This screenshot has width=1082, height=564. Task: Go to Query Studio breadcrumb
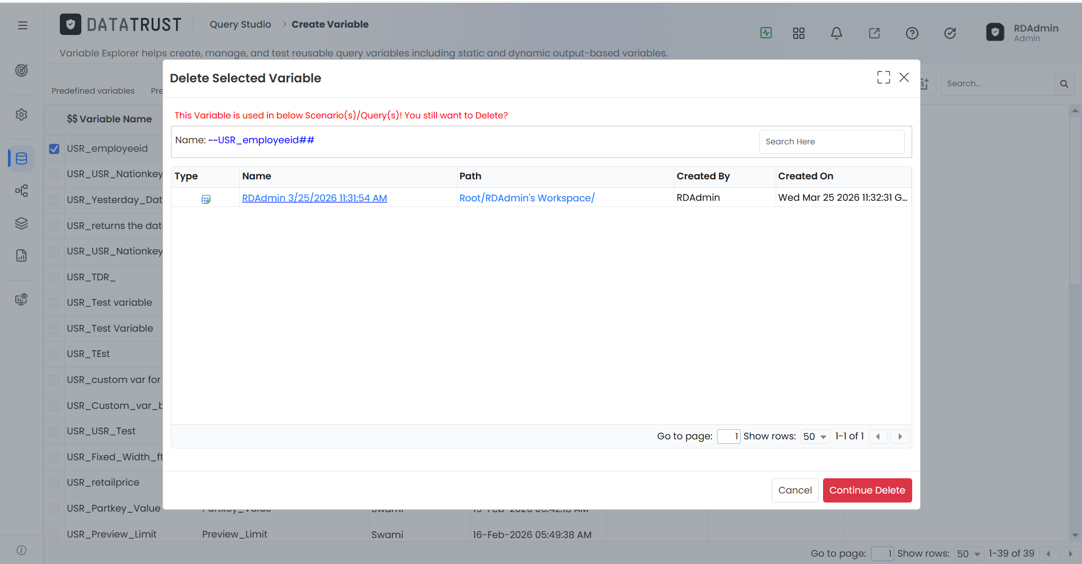tap(240, 24)
